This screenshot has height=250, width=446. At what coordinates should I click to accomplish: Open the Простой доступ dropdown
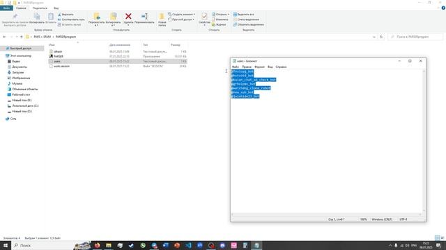(181, 19)
